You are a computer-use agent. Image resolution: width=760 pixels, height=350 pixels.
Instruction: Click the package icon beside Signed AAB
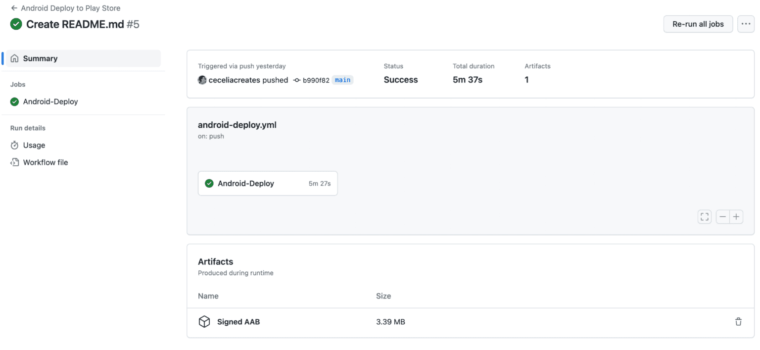tap(204, 321)
